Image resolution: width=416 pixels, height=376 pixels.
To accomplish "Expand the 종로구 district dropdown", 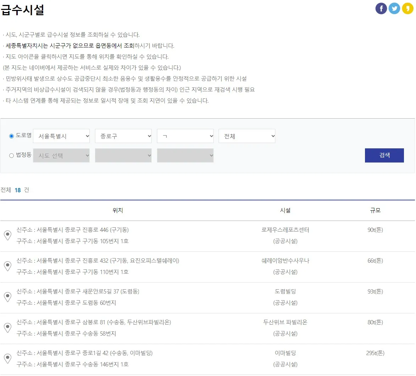I will pos(123,136).
